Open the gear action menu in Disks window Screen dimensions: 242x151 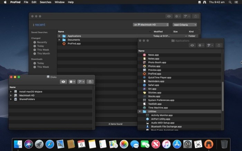click(x=72, y=82)
